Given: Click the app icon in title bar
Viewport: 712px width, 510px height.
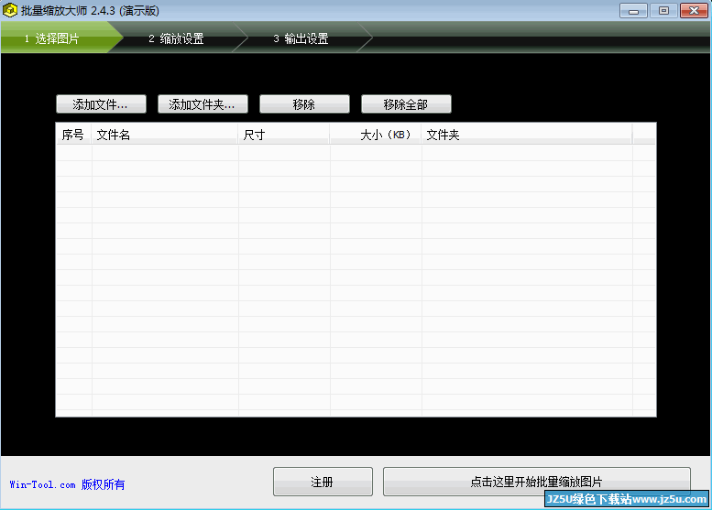Looking at the screenshot, I should 9,10.
